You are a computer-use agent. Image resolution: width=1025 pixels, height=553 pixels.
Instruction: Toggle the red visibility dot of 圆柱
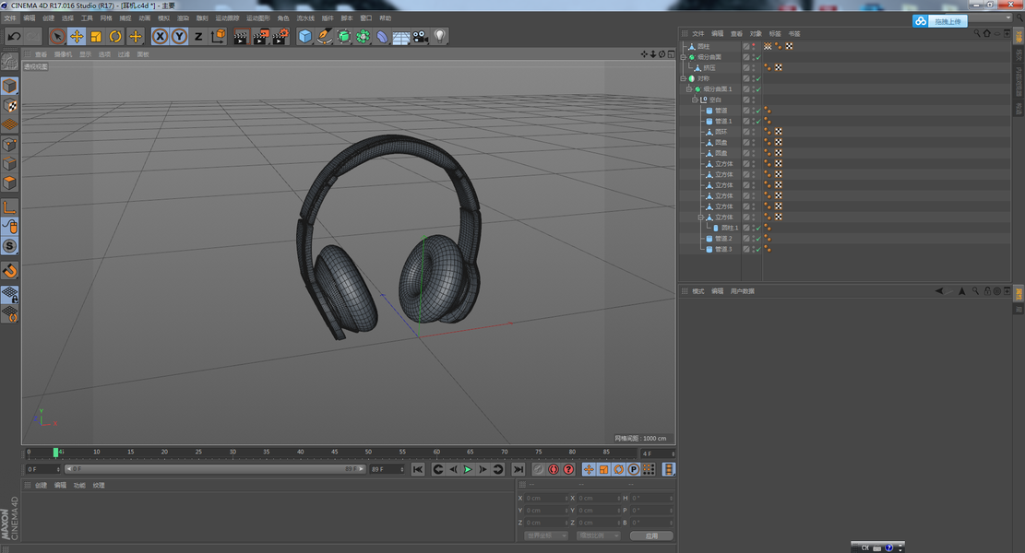point(754,46)
